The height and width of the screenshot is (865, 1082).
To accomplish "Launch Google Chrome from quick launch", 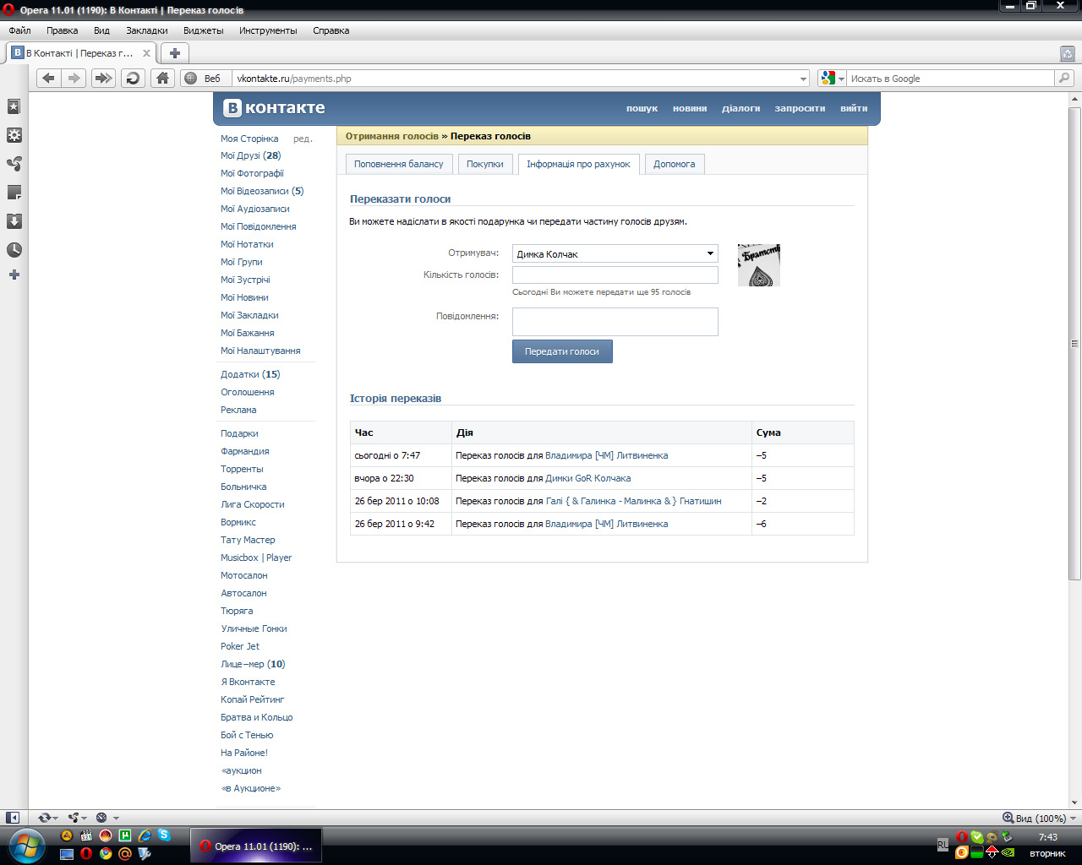I will point(106,854).
